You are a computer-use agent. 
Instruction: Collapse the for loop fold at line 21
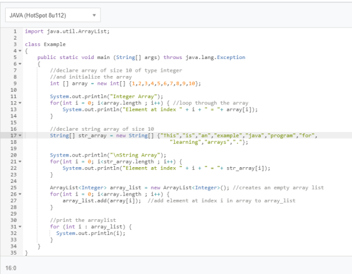coord(20,162)
